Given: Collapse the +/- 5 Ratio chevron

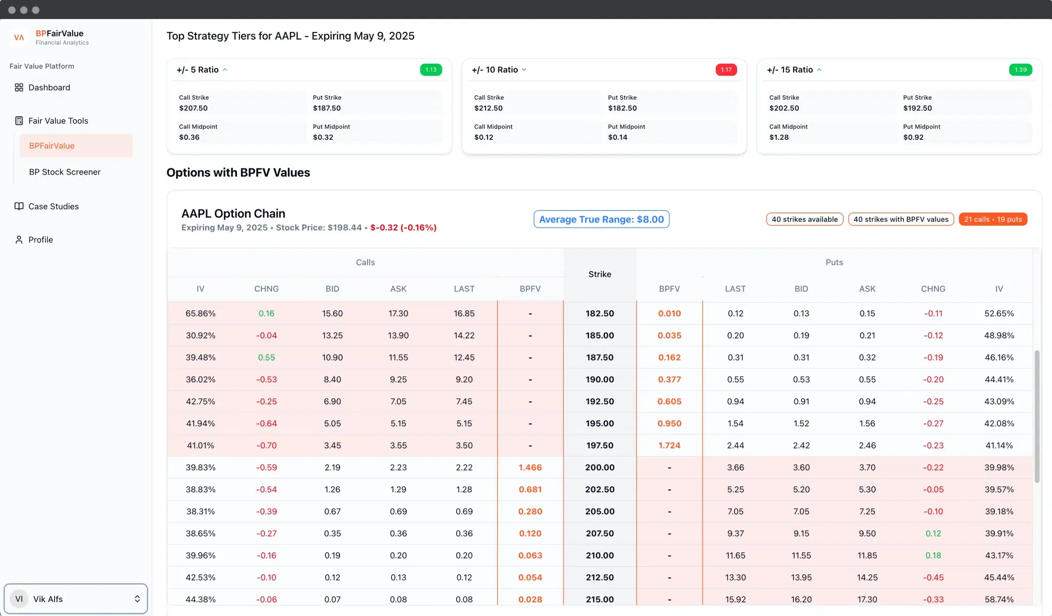Looking at the screenshot, I should [x=225, y=70].
